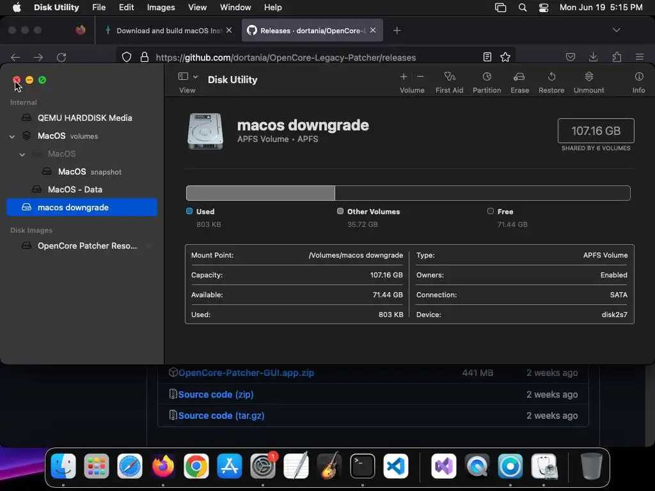Open Firefox downloads panel
655x491 pixels.
(x=593, y=57)
